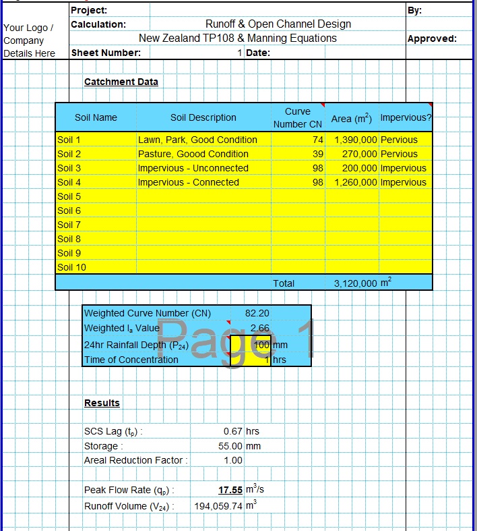Select the SCS Lag value 0.67
Screen dimensions: 477x531
[232, 431]
